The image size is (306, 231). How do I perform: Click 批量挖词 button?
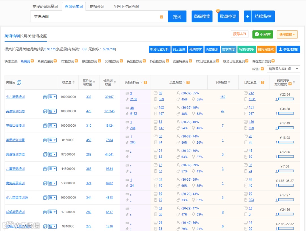tap(228, 17)
